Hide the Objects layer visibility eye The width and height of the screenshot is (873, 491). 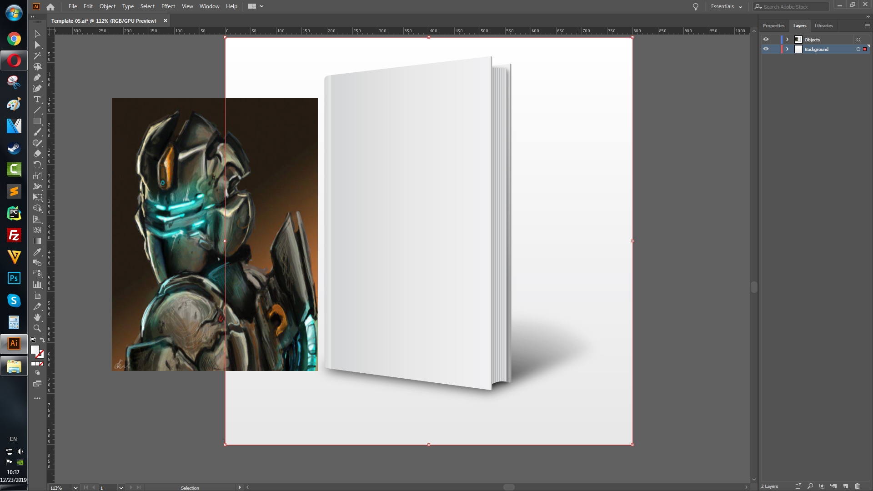point(766,40)
